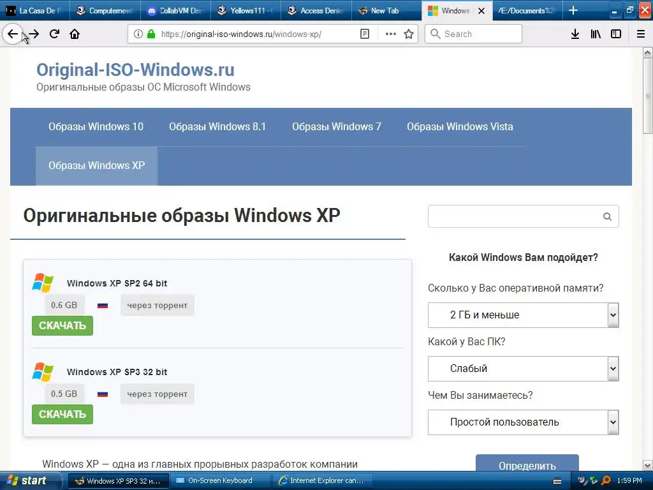Click 'через торрент' for SP3 32 bit
Image resolution: width=653 pixels, height=490 pixels.
(158, 394)
